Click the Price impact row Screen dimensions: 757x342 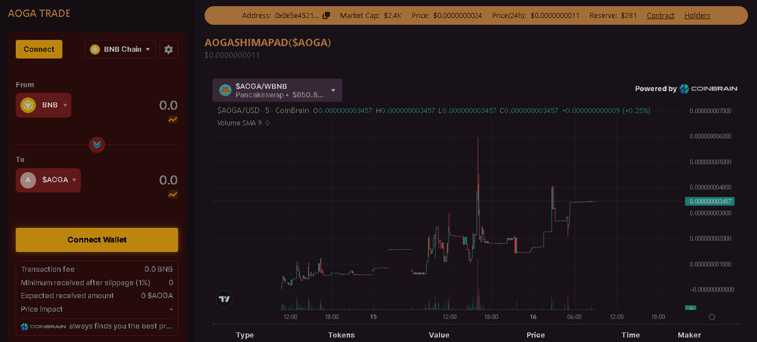point(97,309)
